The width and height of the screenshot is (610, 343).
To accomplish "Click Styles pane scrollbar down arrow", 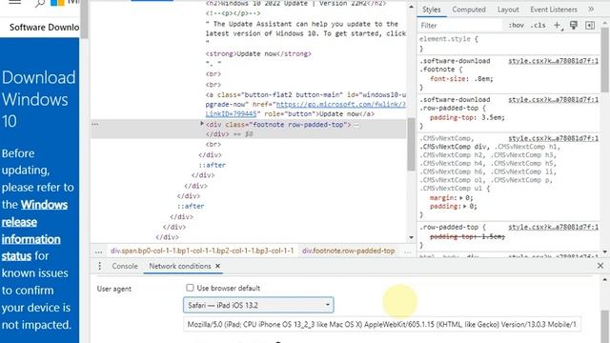I will tap(604, 252).
